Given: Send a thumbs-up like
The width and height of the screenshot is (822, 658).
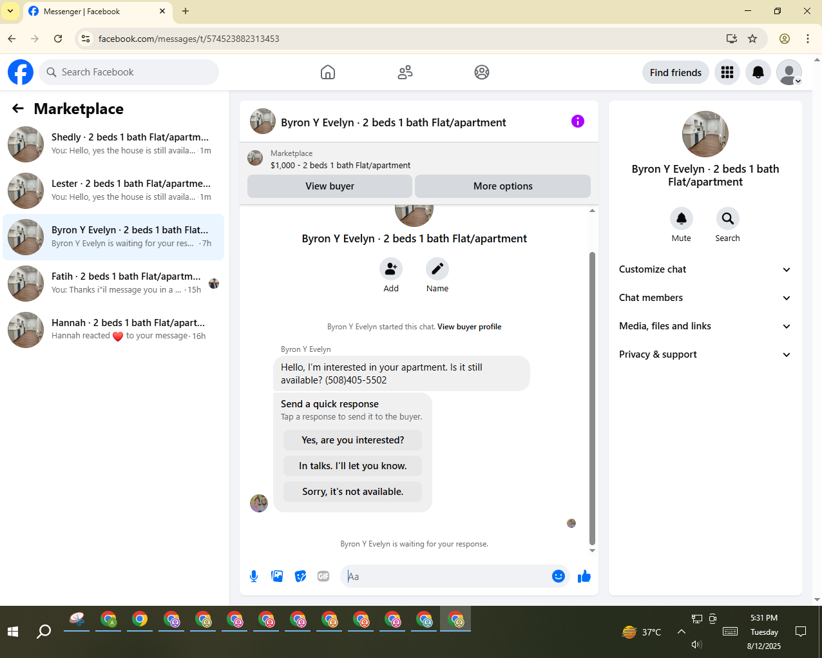Looking at the screenshot, I should click(x=584, y=576).
